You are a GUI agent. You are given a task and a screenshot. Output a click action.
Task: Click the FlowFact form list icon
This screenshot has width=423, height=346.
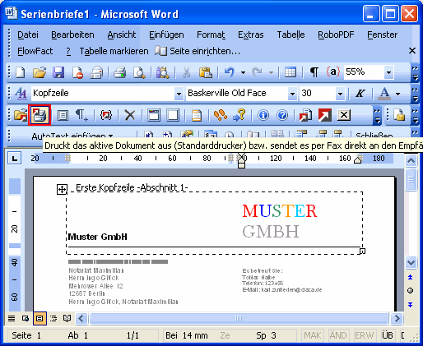[63, 115]
